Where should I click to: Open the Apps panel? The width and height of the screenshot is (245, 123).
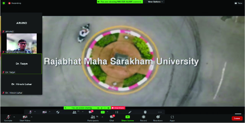172,118
